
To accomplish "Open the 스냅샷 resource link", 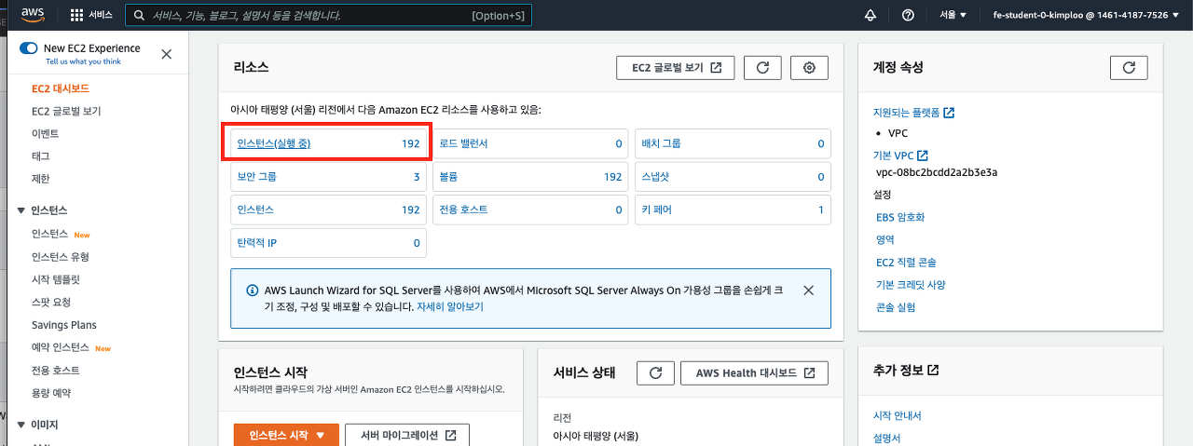I will click(x=656, y=176).
